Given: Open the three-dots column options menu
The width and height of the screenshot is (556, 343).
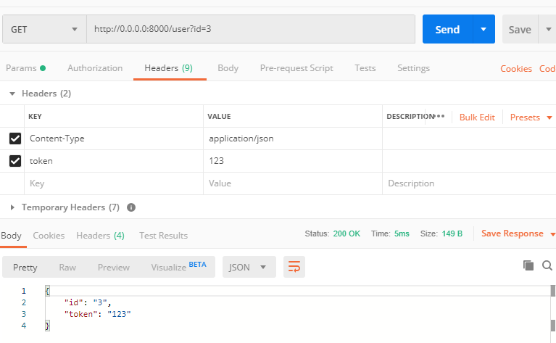Looking at the screenshot, I should pyautogui.click(x=440, y=116).
